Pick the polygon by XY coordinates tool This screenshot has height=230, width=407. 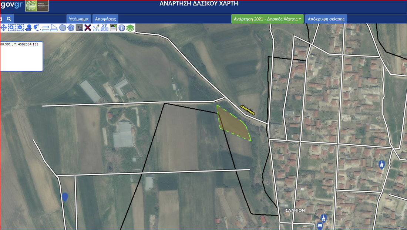click(x=71, y=28)
